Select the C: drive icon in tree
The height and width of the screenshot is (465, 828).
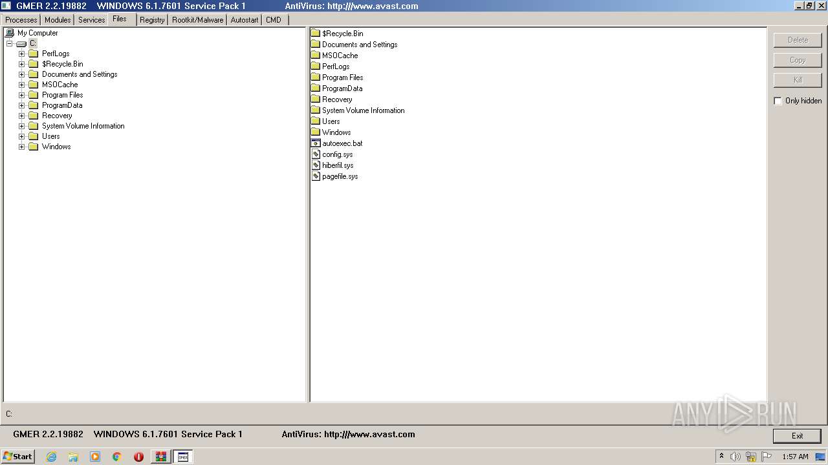21,43
